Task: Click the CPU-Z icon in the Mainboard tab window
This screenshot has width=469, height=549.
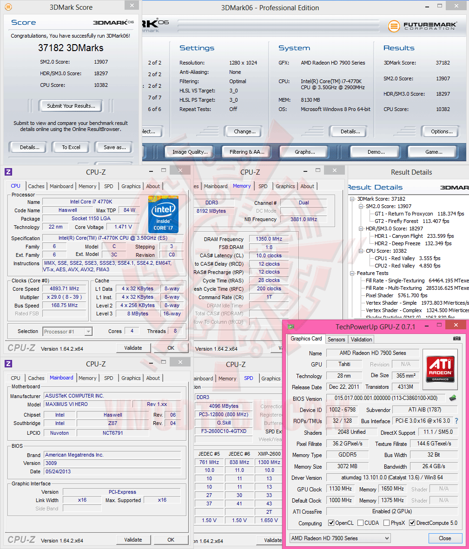Action: tap(8, 364)
